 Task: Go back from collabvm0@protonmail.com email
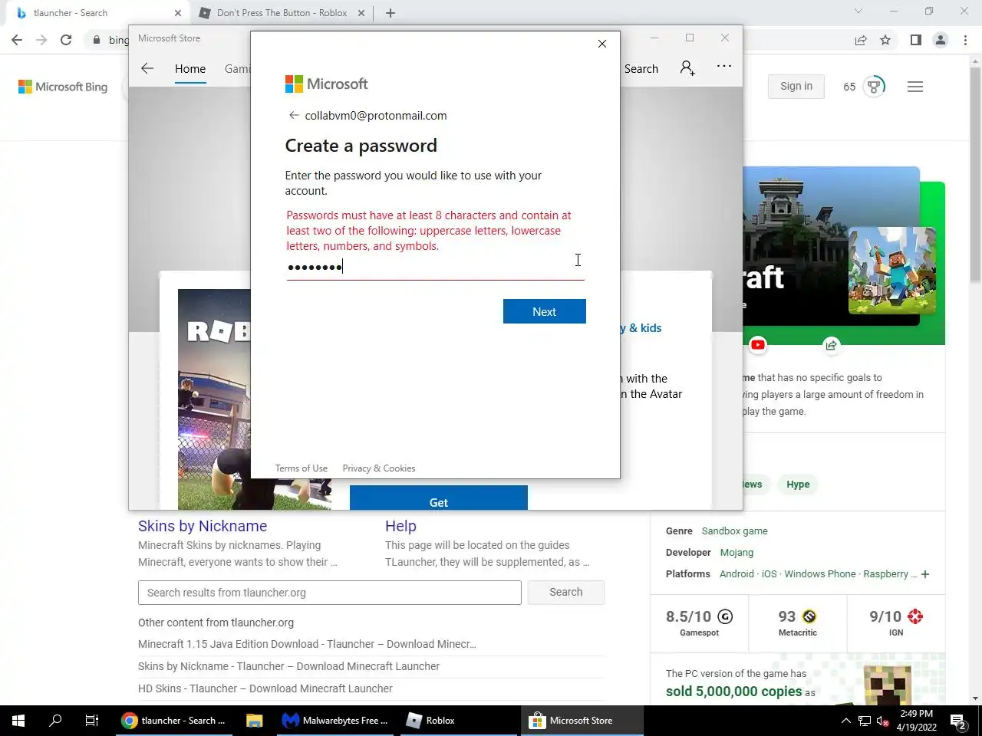[x=293, y=115]
